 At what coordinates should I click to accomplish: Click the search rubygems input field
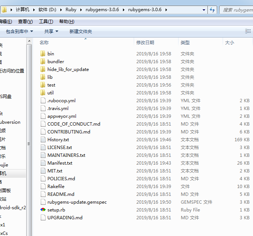pyautogui.click(x=236, y=10)
